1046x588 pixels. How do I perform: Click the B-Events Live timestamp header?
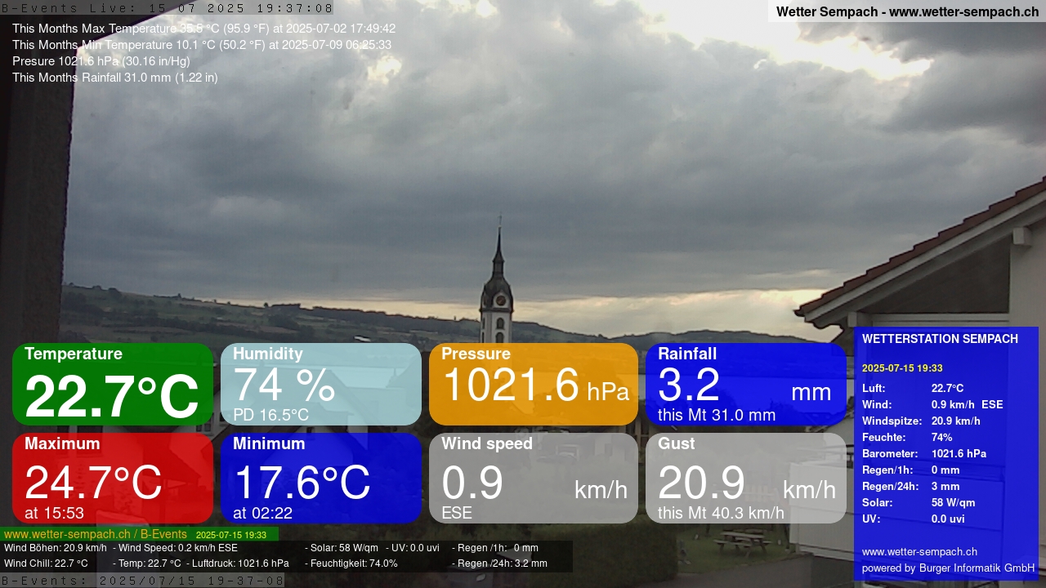coord(168,8)
